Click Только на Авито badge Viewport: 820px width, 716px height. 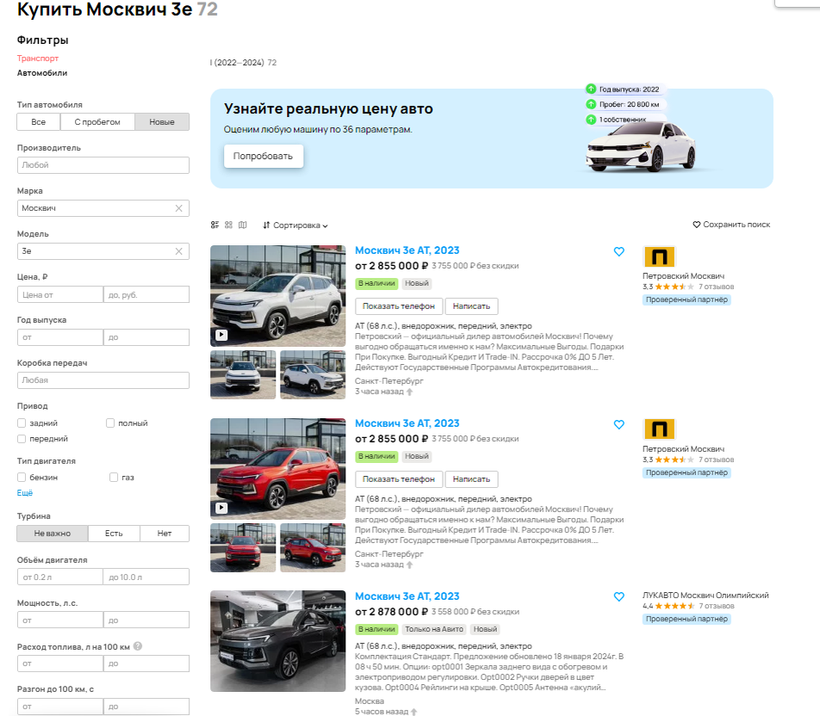tap(434, 629)
